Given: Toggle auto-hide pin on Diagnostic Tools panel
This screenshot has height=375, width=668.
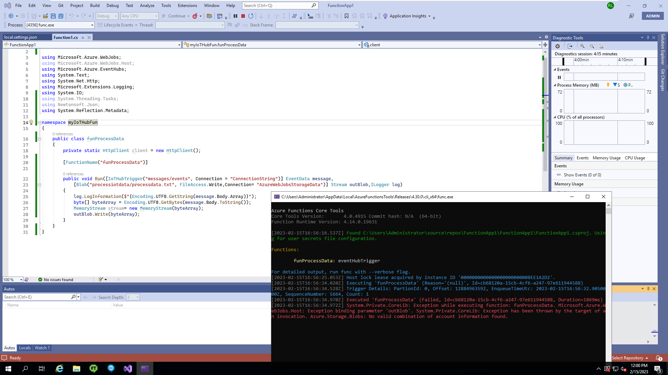Looking at the screenshot, I should (x=647, y=37).
